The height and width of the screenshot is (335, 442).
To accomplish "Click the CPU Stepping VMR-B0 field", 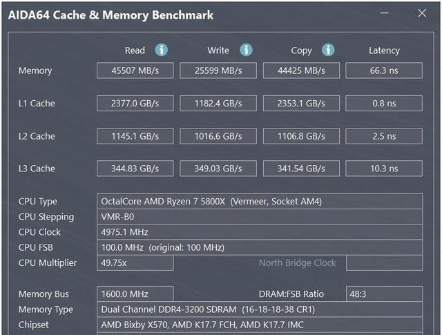I will click(260, 217).
